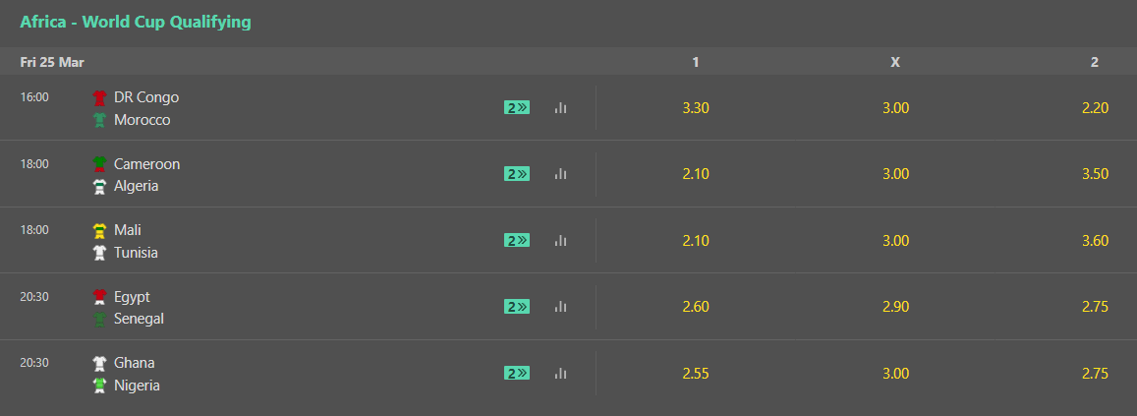Open stats icon for Ghana vs Nigeria
Viewport: 1137px width, 416px height.
(560, 373)
